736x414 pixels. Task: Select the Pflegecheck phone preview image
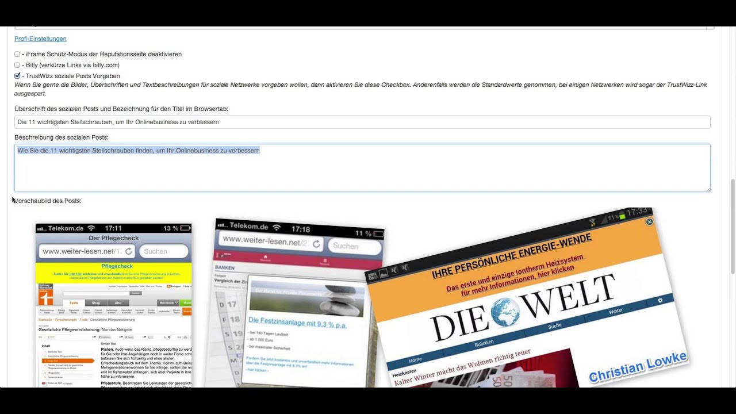113,305
